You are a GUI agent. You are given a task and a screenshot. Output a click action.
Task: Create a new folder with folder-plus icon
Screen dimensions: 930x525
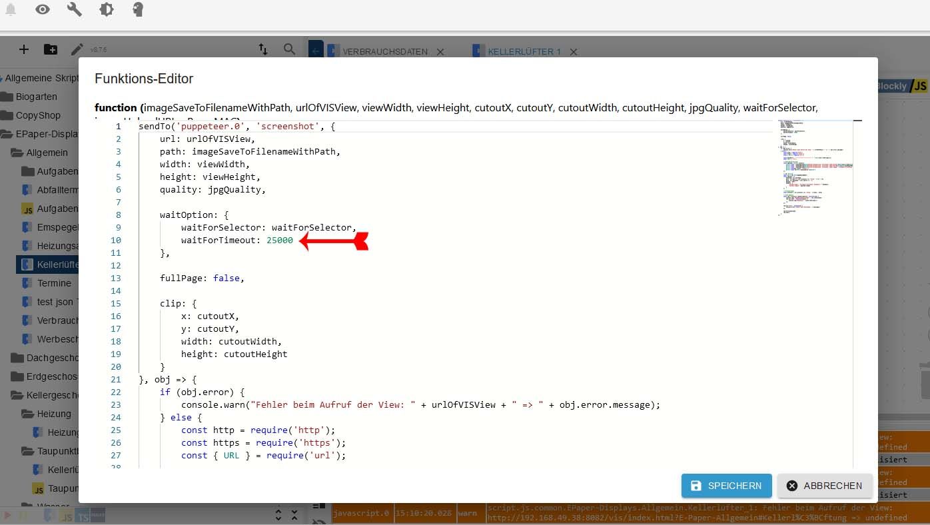pyautogui.click(x=50, y=49)
